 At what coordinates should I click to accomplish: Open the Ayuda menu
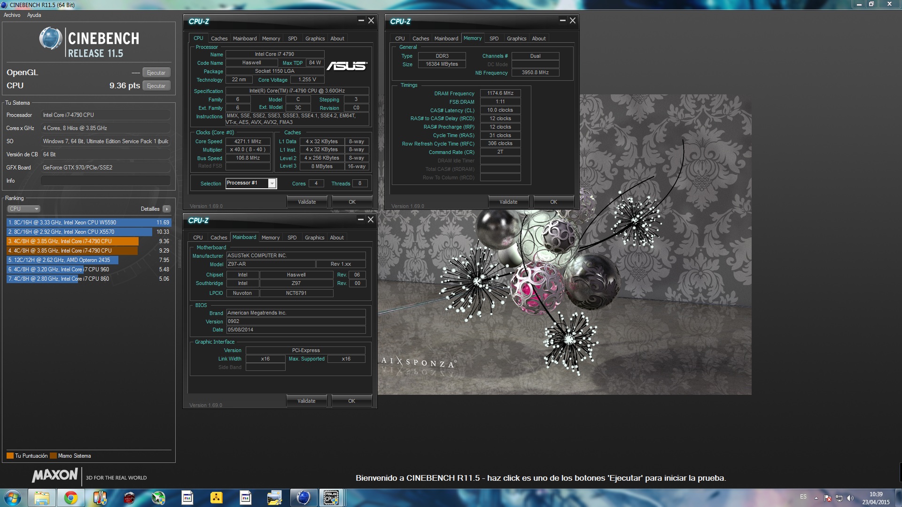tap(34, 15)
